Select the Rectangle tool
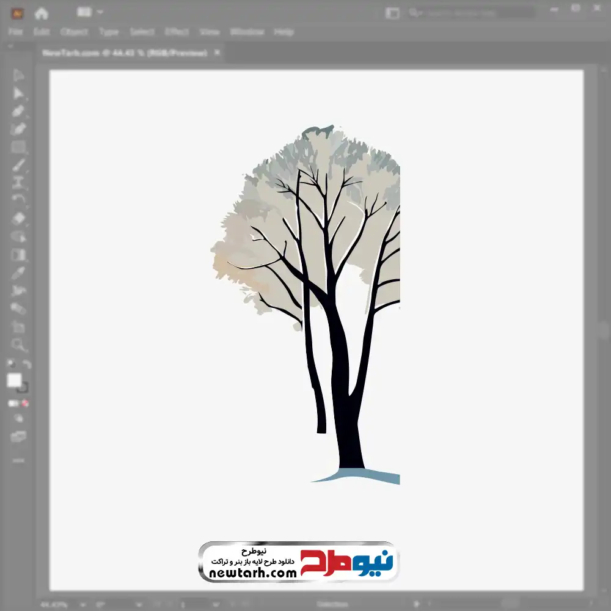 coord(18,147)
